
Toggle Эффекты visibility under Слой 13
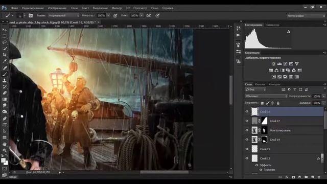256,165
